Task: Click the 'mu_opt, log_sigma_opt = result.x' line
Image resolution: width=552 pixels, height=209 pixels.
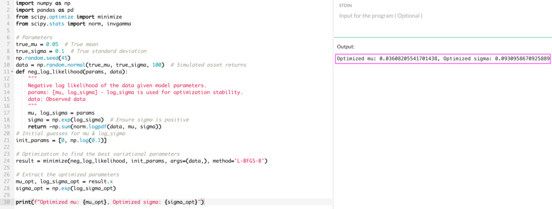Action: click(65, 182)
